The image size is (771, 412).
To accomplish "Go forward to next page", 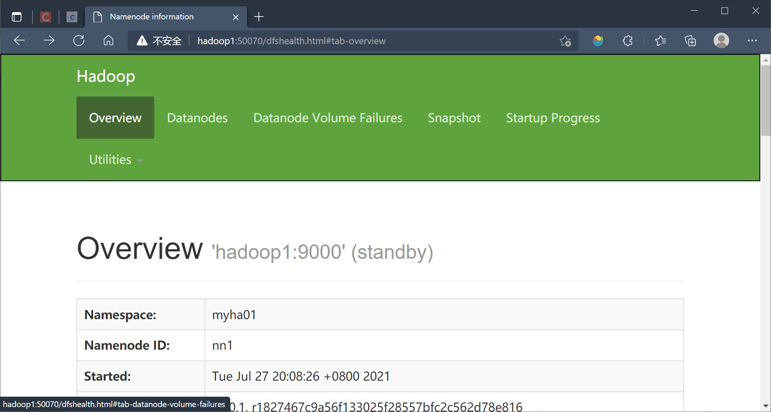I will [49, 40].
